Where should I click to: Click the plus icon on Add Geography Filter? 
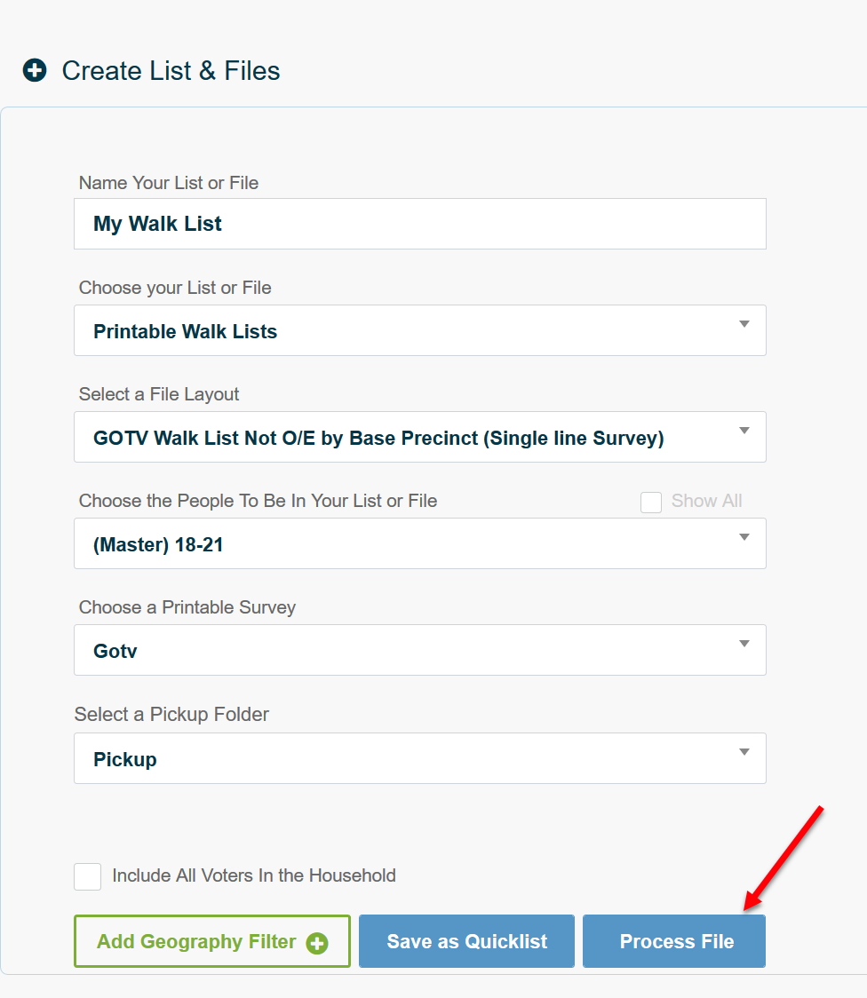[x=317, y=943]
